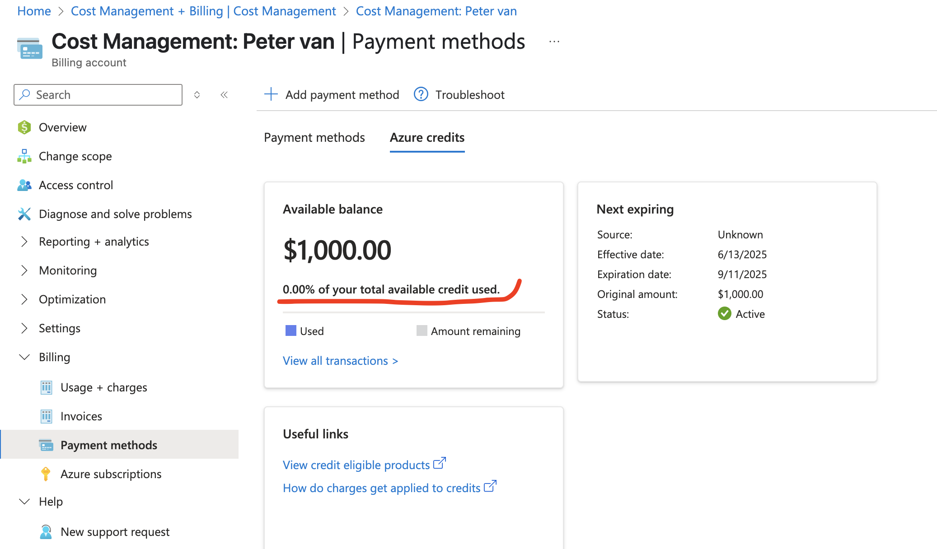The width and height of the screenshot is (937, 549).
Task: Open Azure subscriptions key icon
Action: [46, 474]
